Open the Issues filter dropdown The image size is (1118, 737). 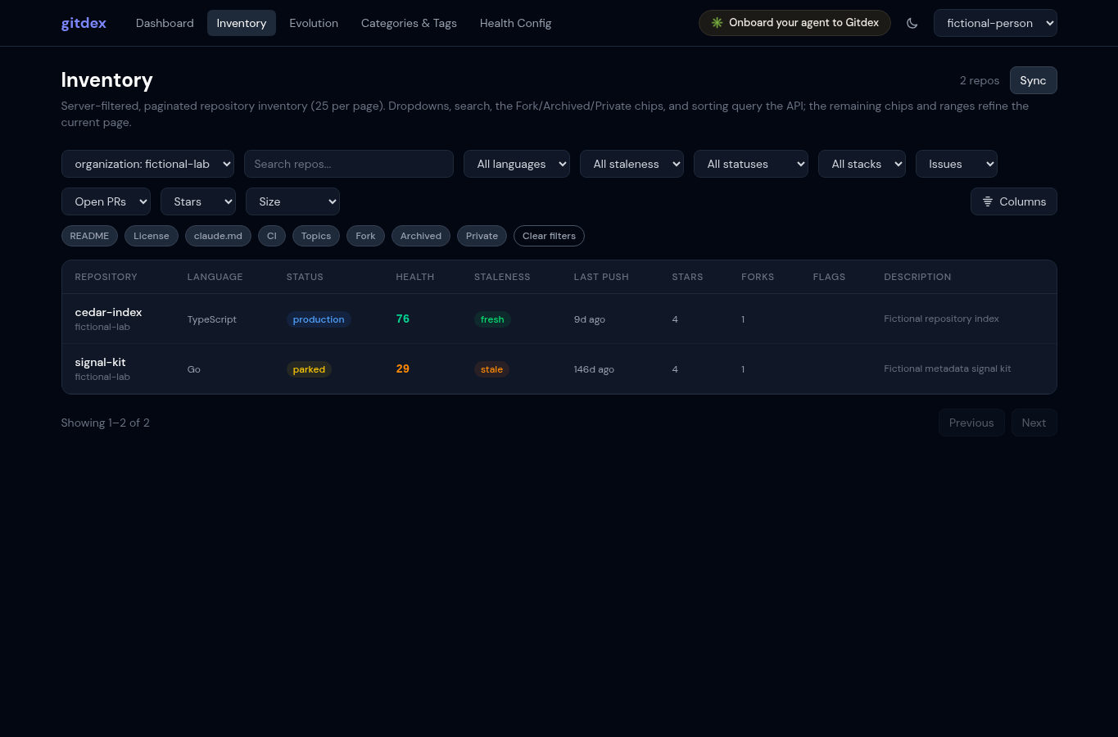click(x=957, y=164)
